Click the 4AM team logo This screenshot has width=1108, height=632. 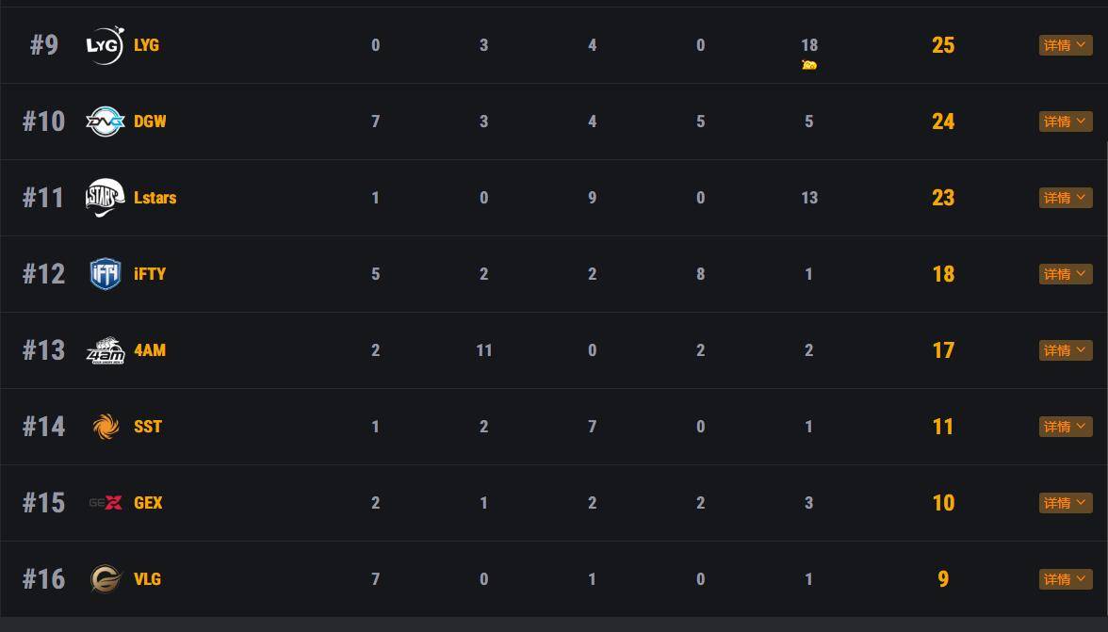tap(105, 350)
